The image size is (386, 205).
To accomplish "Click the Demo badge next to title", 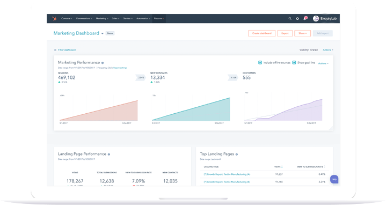I will 110,33.
